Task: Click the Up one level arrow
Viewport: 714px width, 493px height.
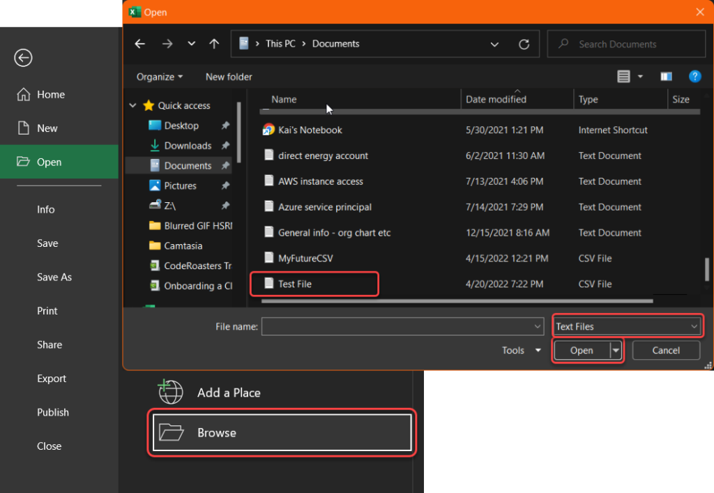Action: pyautogui.click(x=215, y=44)
